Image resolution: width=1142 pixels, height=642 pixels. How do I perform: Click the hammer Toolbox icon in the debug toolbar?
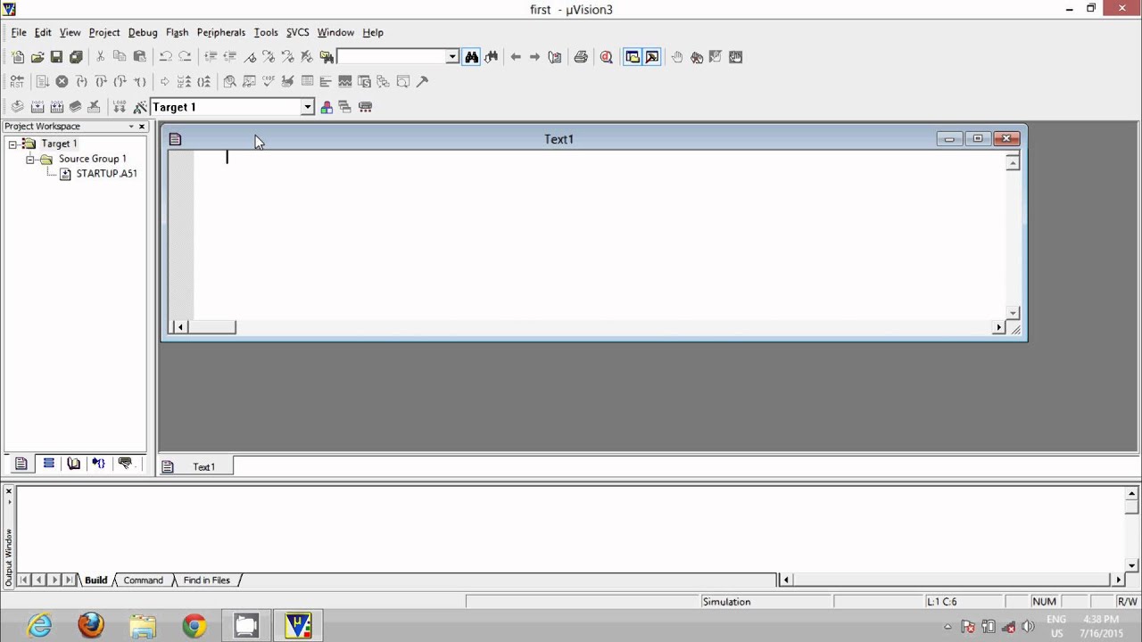click(x=422, y=82)
